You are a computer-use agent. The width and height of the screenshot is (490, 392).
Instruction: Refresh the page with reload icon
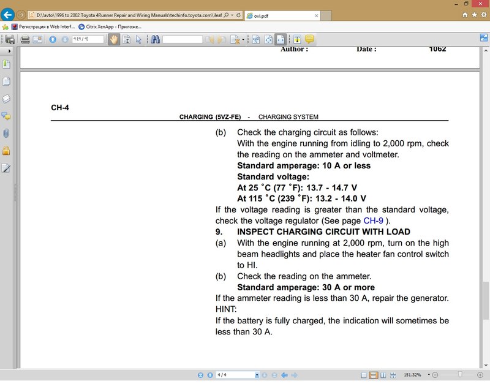238,15
